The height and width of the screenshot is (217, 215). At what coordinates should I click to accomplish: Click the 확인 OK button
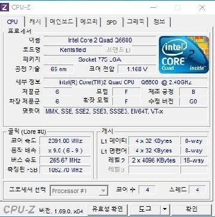tap(192, 209)
